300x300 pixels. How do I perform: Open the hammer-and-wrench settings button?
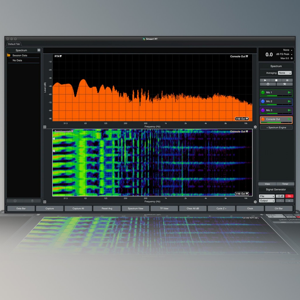tap(284, 84)
